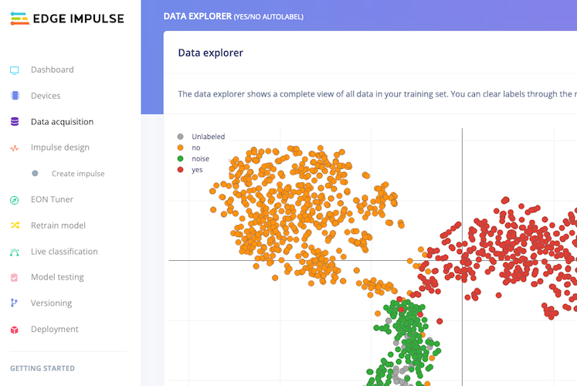Click the Dashboard monitor icon

[x=15, y=70]
